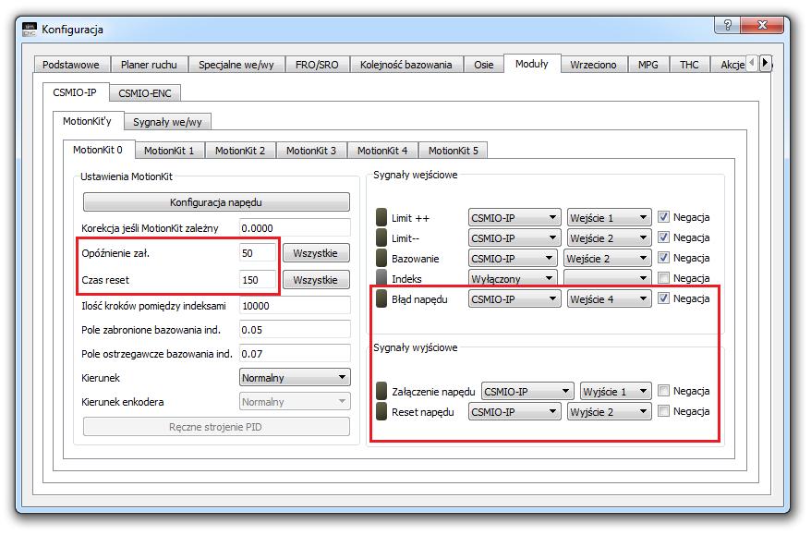
Task: Click the Limit ++ signal status indicator
Action: click(381, 217)
